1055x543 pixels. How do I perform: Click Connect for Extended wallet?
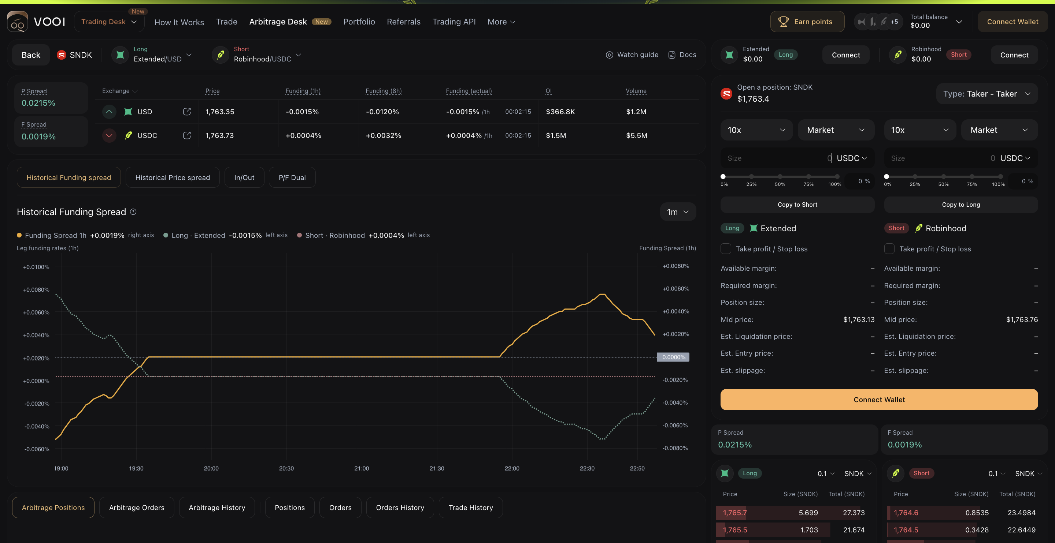tap(846, 55)
